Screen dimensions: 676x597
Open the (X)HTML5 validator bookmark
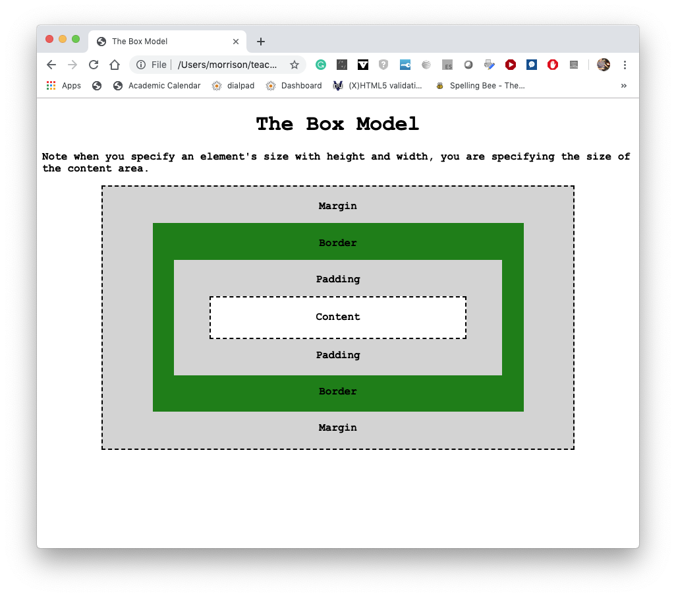pos(378,86)
